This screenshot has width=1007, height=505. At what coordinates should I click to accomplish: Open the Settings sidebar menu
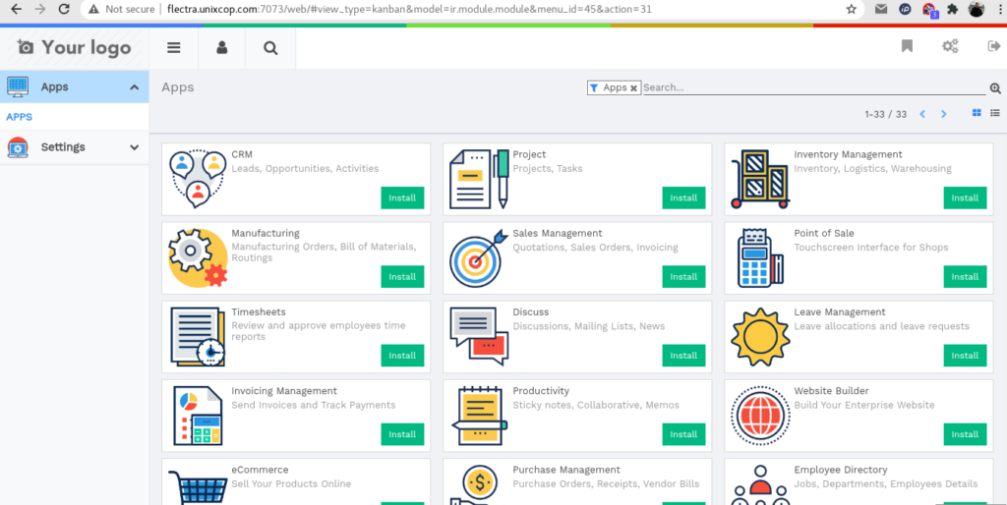pos(75,147)
